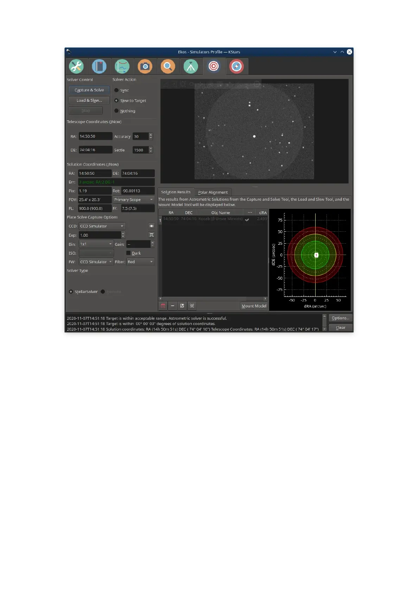
Task: Clear the log with Clear button
Action: click(x=341, y=327)
